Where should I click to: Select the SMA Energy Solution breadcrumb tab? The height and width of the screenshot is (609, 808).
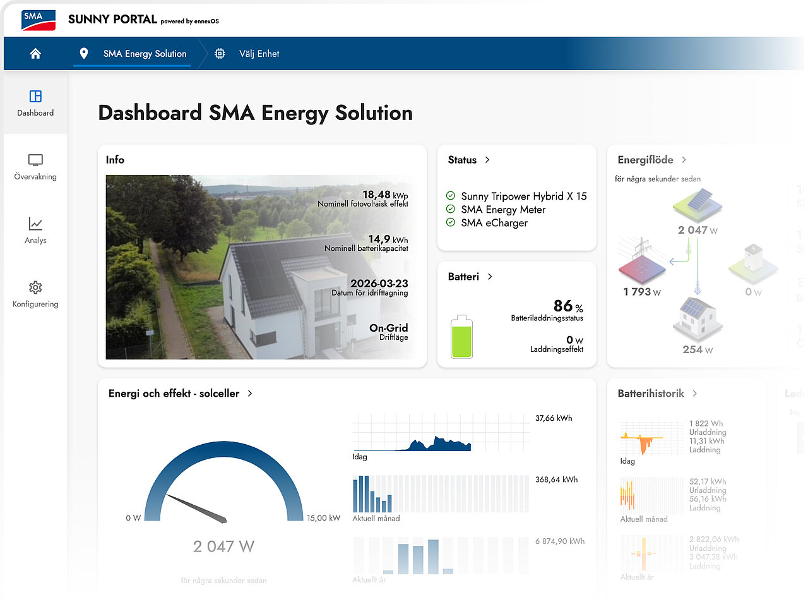[x=145, y=54]
